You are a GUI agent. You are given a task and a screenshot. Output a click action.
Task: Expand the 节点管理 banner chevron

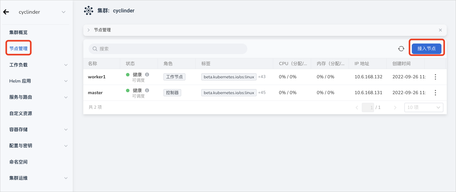click(x=89, y=30)
